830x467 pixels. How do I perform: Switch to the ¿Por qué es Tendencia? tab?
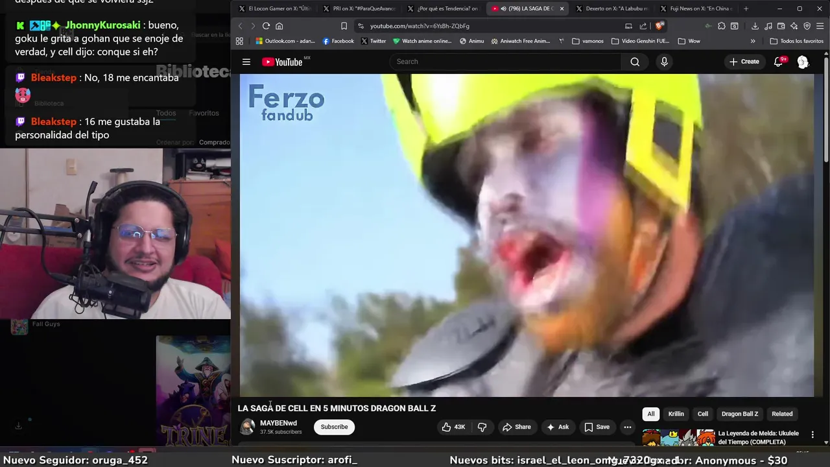click(443, 8)
